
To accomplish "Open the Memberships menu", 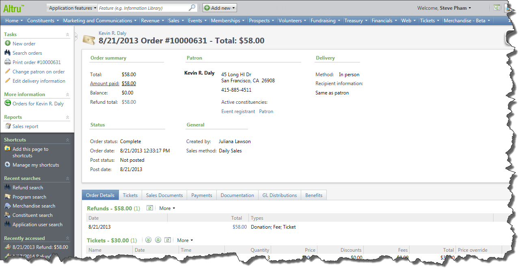I will [x=228, y=21].
